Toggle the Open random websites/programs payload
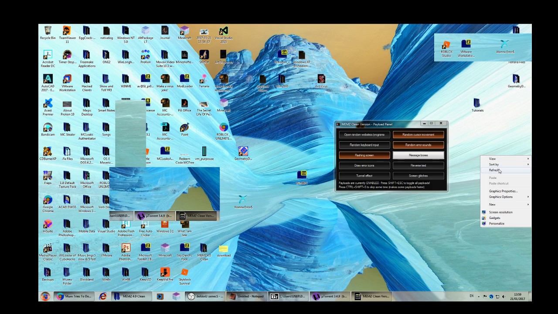The width and height of the screenshot is (558, 314). coord(364,135)
